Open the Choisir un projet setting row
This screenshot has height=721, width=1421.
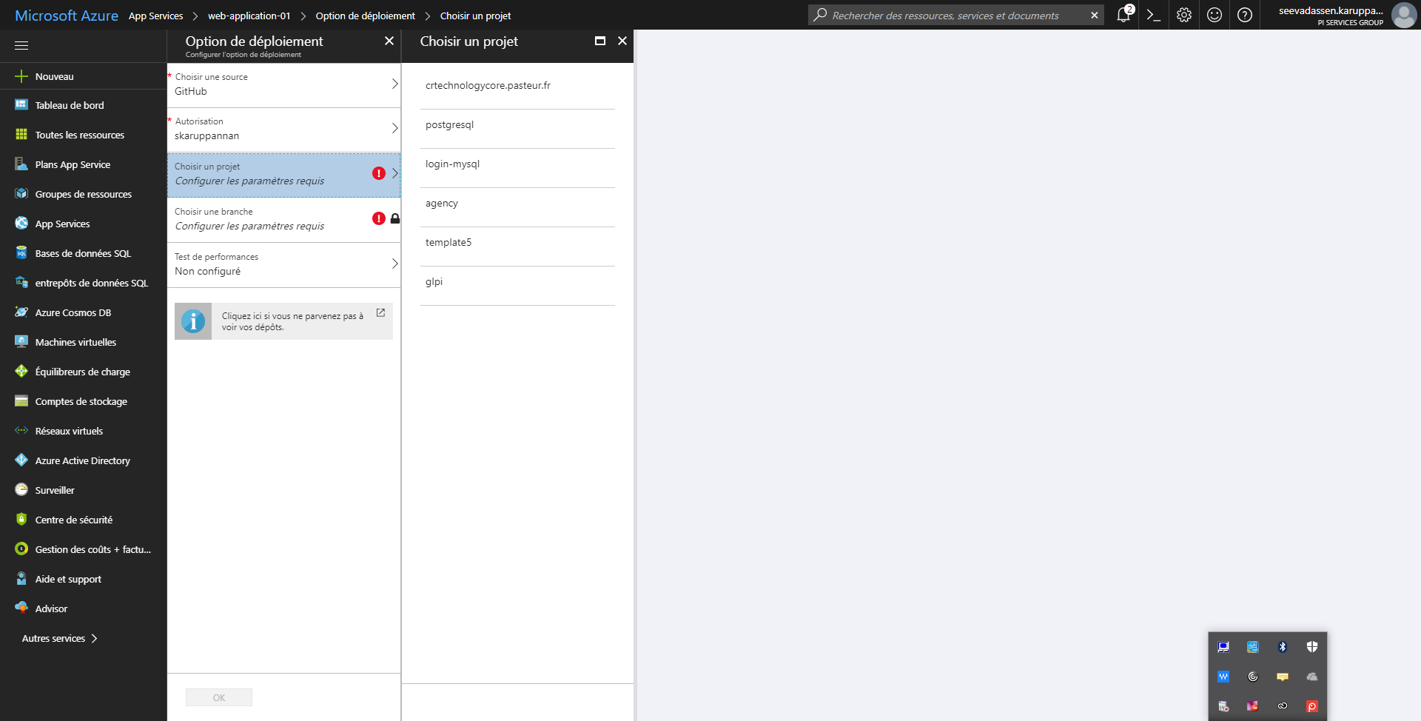[283, 175]
